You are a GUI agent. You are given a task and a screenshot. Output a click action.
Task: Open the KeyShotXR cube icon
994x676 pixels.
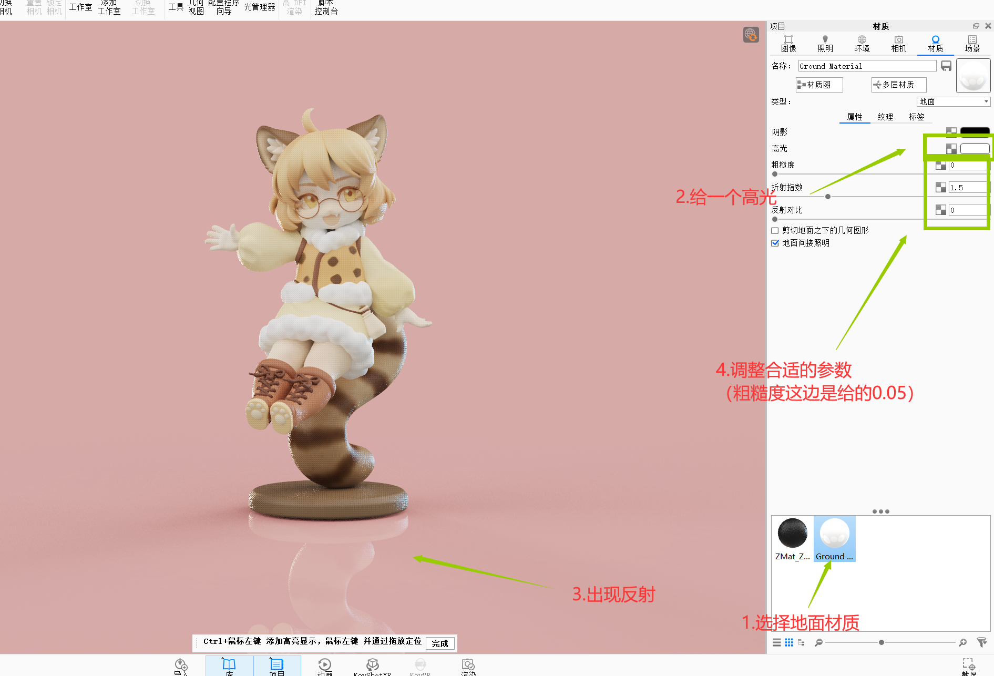372,667
